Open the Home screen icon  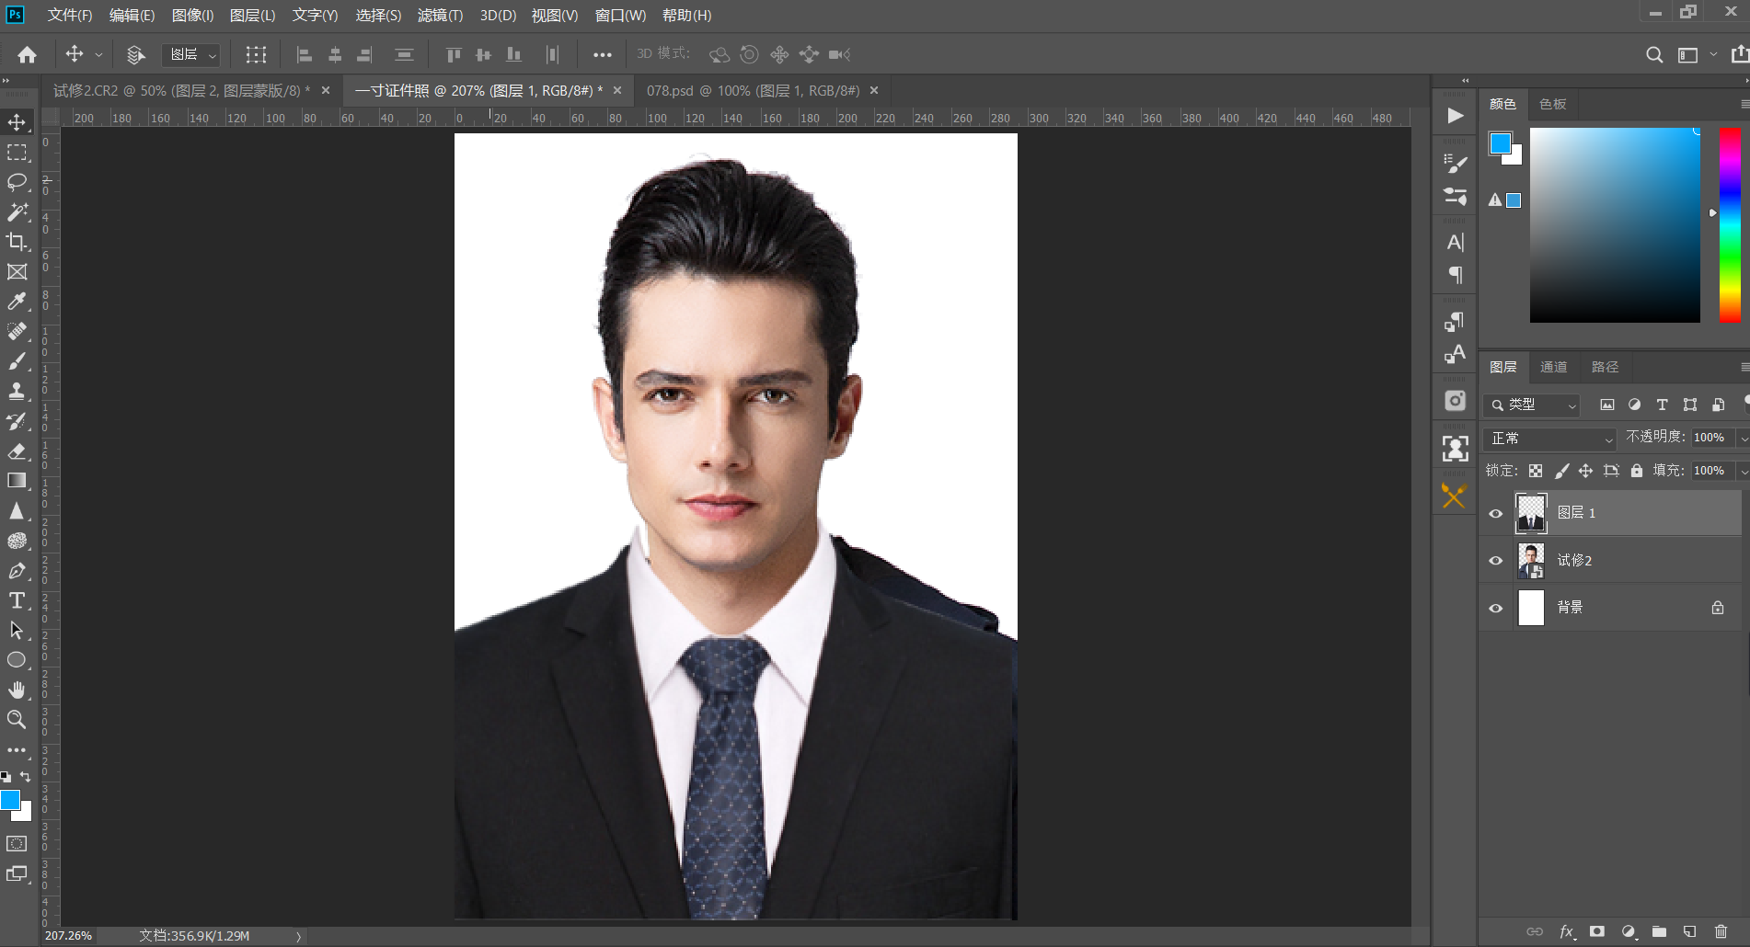(28, 54)
